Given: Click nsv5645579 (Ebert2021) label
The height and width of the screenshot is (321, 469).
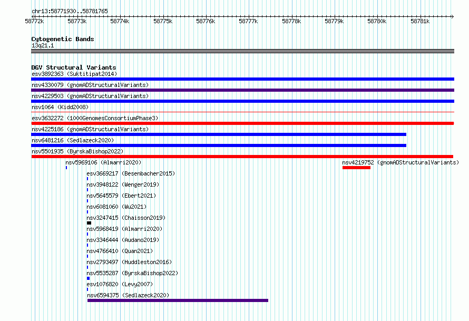Looking at the screenshot, I should (121, 196).
